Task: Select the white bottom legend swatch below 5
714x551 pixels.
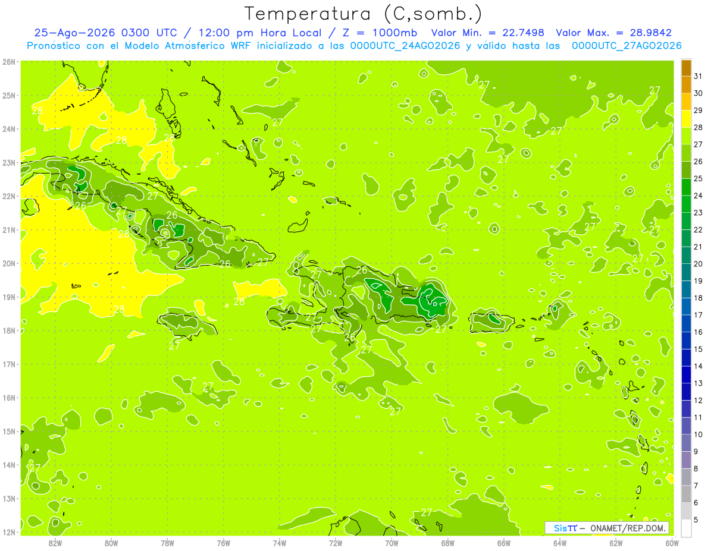Action: [686, 528]
